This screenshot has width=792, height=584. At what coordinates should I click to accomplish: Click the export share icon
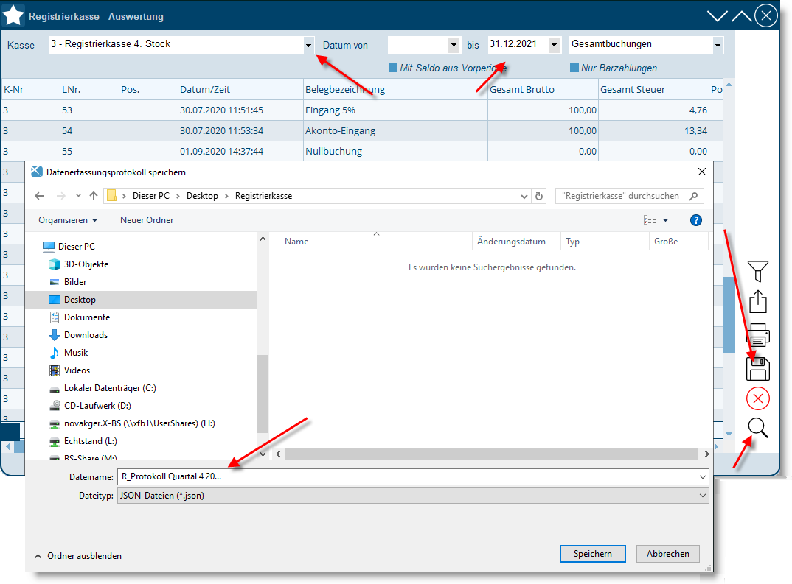click(758, 302)
